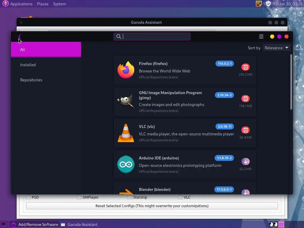Viewport: 304px width, 228px height.
Task: Click the GNU Image Manipulation Program title
Action: (x=170, y=95)
